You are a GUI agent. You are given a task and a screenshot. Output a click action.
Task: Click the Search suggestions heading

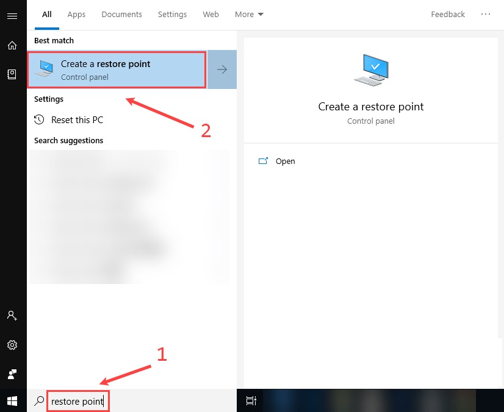point(69,140)
